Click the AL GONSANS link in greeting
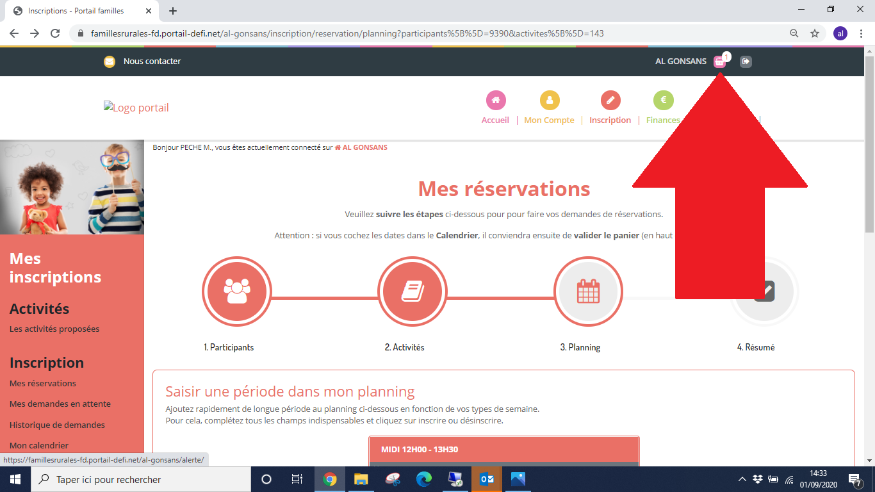The width and height of the screenshot is (875, 492). pyautogui.click(x=364, y=147)
